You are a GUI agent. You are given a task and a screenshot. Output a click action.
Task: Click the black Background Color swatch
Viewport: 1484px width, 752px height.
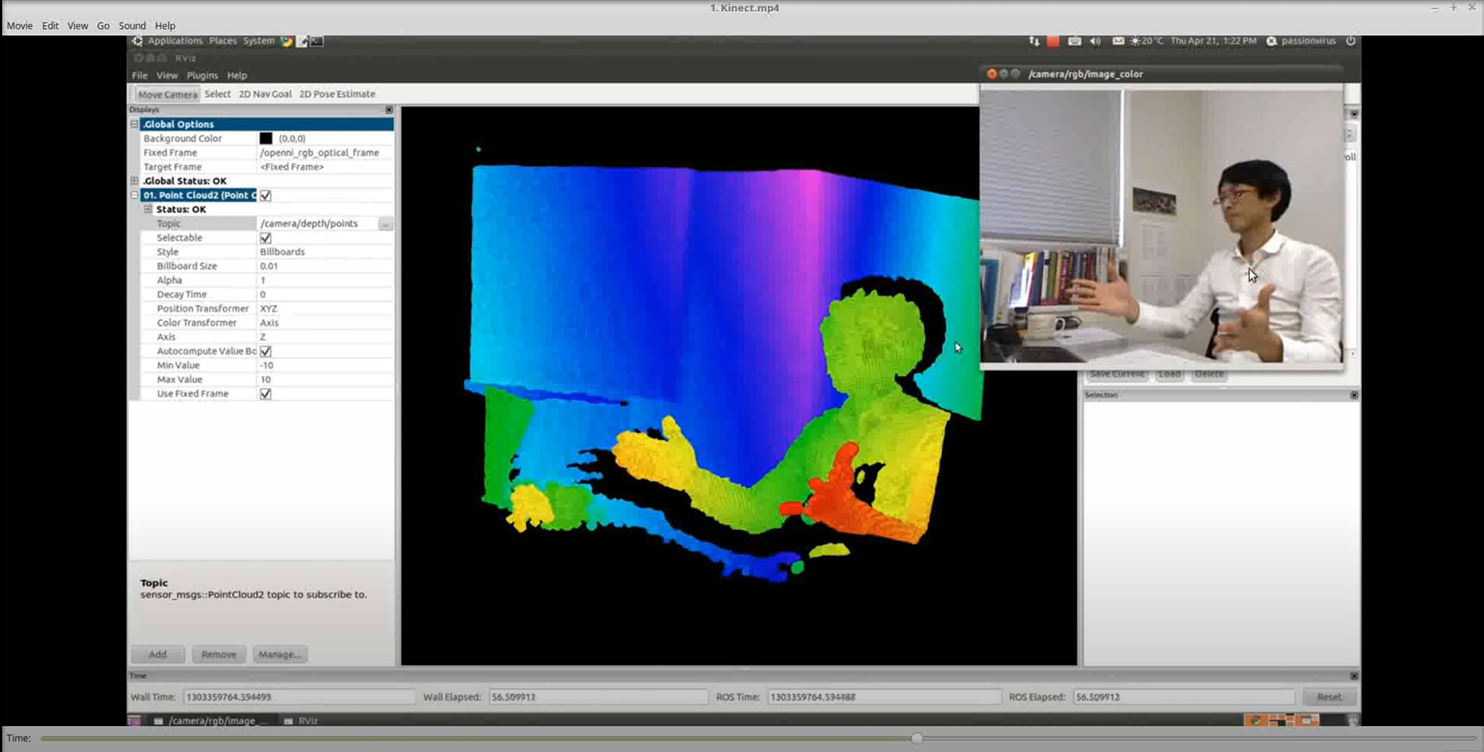click(x=266, y=138)
